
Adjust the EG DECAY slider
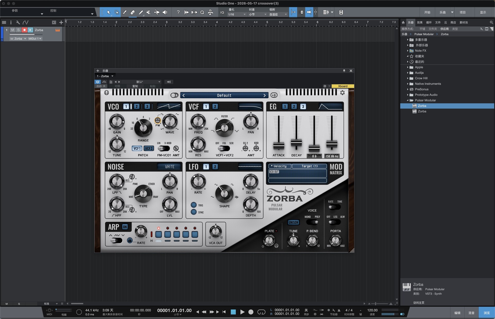296,142
